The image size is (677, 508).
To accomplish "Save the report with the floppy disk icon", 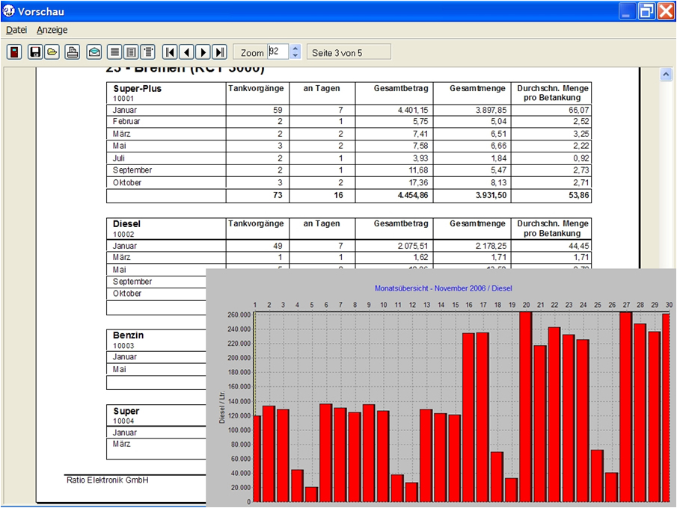I will (34, 52).
